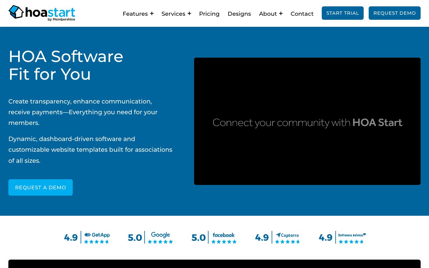The image size is (429, 268).
Task: Click the Capterra star rating row
Action: [287, 242]
